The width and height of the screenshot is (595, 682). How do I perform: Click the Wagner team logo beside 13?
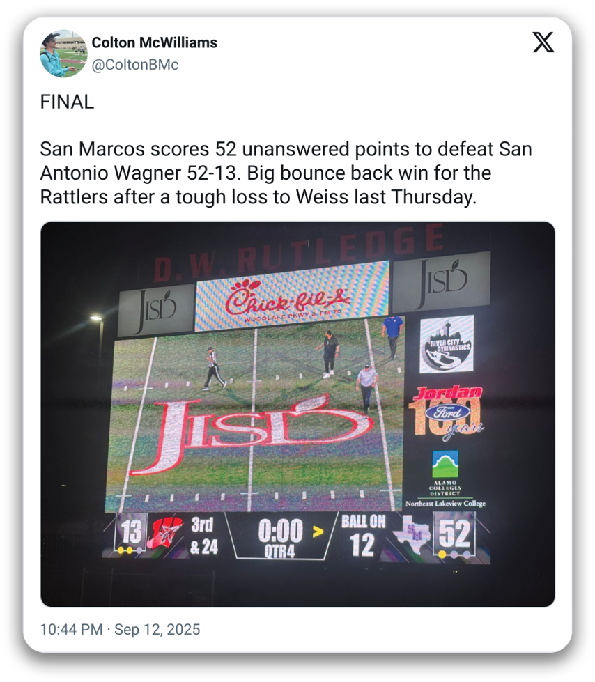pyautogui.click(x=164, y=535)
